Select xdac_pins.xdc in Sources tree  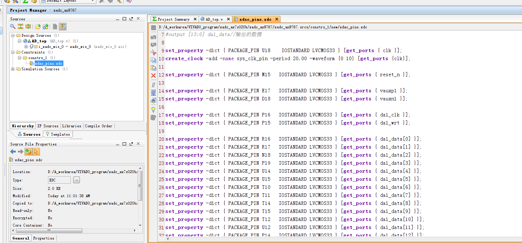click(x=49, y=63)
